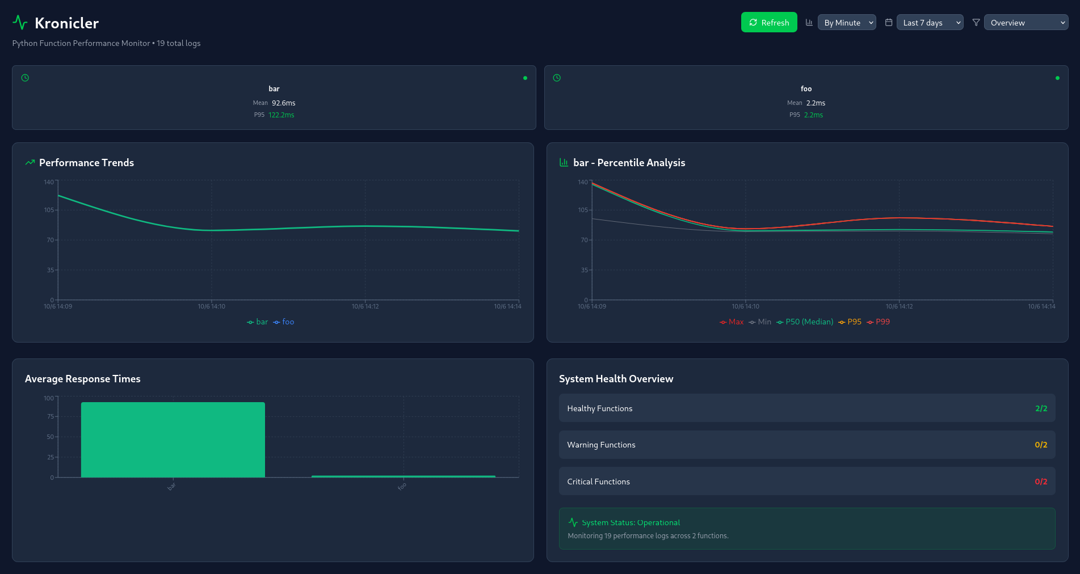Image resolution: width=1080 pixels, height=574 pixels.
Task: Click the bar P95 value 122.2ms
Action: click(x=281, y=115)
